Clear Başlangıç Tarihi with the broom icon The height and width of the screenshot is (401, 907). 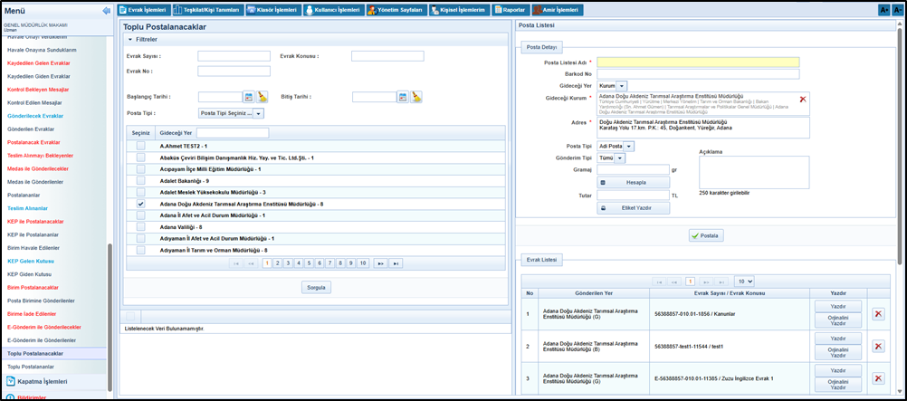click(263, 97)
